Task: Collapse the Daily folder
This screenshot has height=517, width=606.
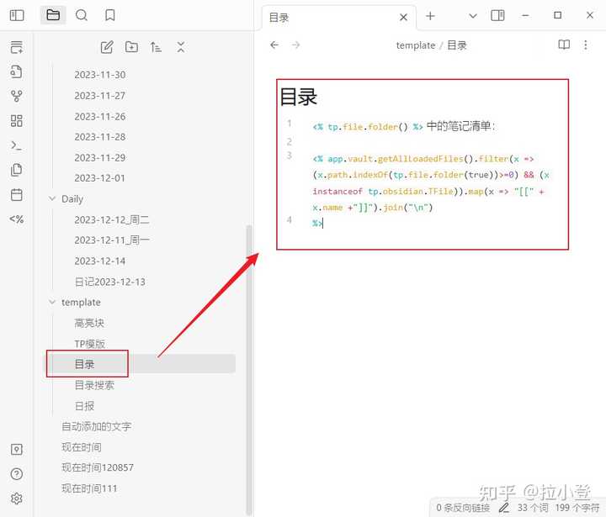Action: (x=52, y=199)
